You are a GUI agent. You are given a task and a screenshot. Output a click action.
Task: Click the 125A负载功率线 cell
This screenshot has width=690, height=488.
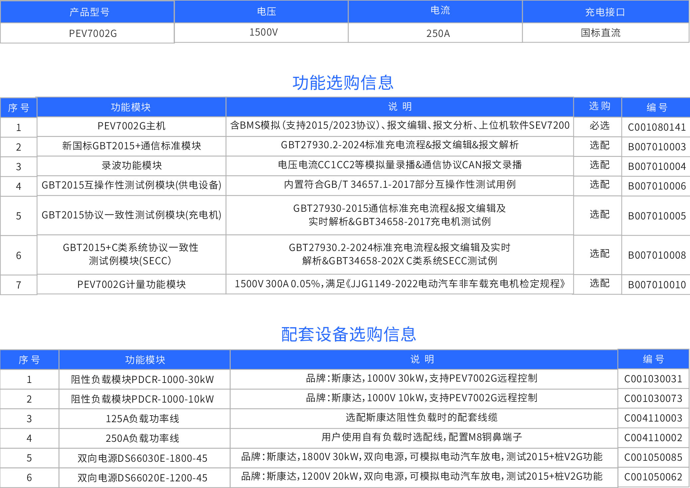coord(142,419)
